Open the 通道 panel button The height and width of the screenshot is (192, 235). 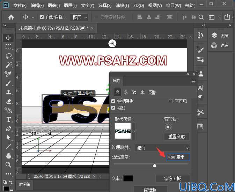(x=220, y=45)
